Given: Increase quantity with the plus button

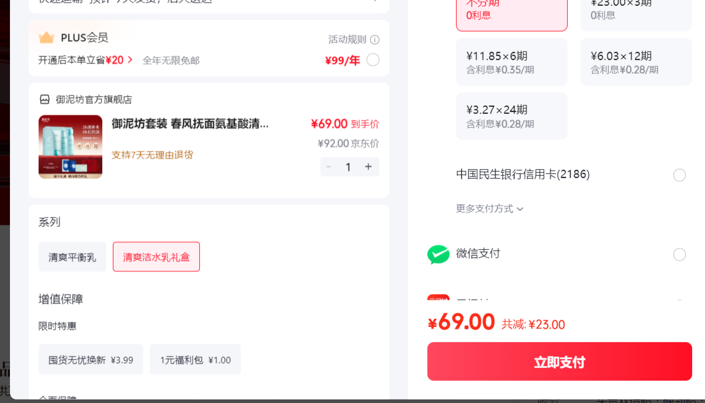Looking at the screenshot, I should coord(368,167).
